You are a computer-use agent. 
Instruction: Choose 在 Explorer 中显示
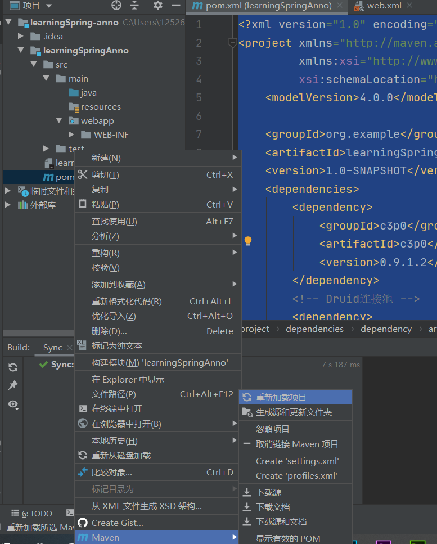tap(158, 380)
